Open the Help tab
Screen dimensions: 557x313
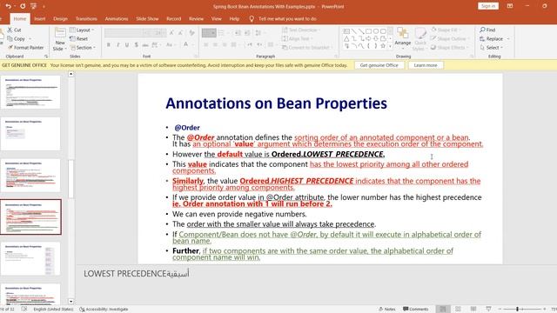pos(234,19)
